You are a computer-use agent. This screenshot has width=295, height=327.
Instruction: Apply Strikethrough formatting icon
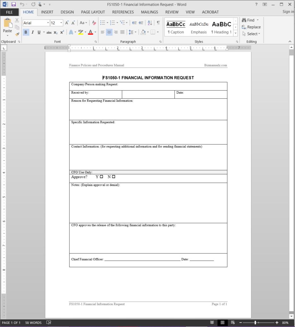tap(49, 32)
